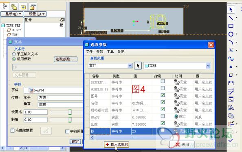Select the TOP datum plane in tree
242x152 pixels.
[x=15, y=35]
